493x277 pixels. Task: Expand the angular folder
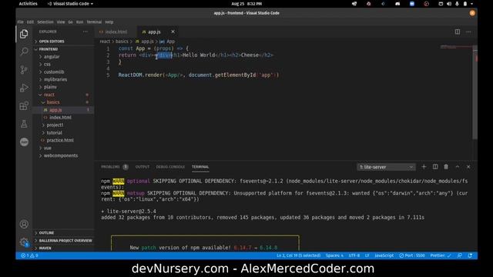pos(63,56)
